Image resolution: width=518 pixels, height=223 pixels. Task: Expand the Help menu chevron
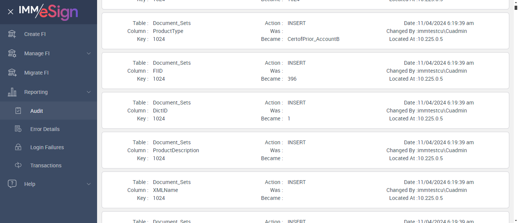89,184
